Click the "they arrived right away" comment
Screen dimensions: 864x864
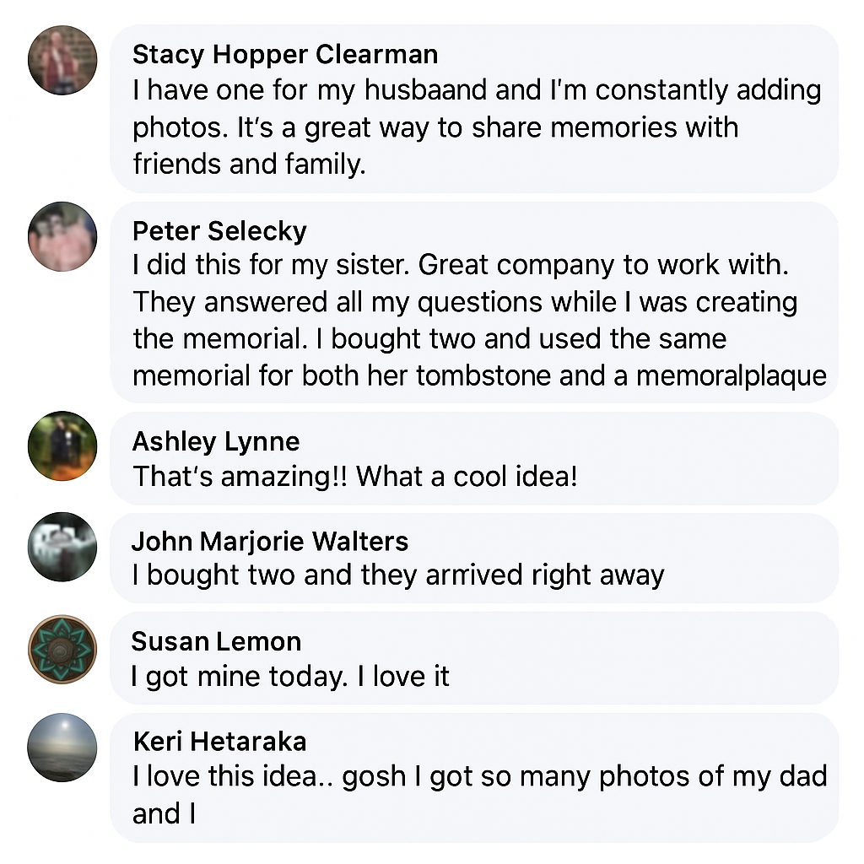[398, 575]
